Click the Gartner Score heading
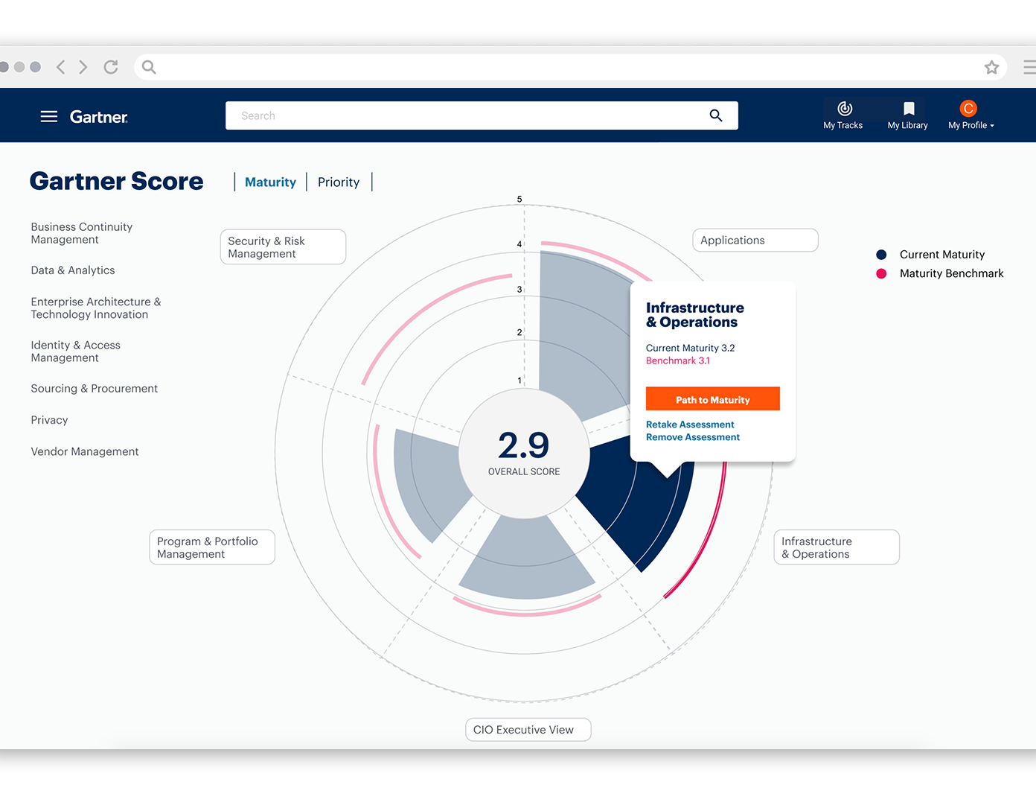This screenshot has height=811, width=1036. (116, 182)
